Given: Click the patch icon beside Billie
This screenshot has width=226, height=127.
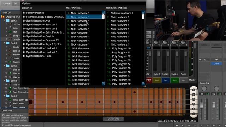Looking at the screenshot, I should pyautogui.click(x=10, y=28).
